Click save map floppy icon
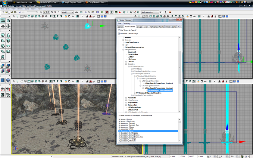This screenshot has height=158, width=253. (12, 12)
